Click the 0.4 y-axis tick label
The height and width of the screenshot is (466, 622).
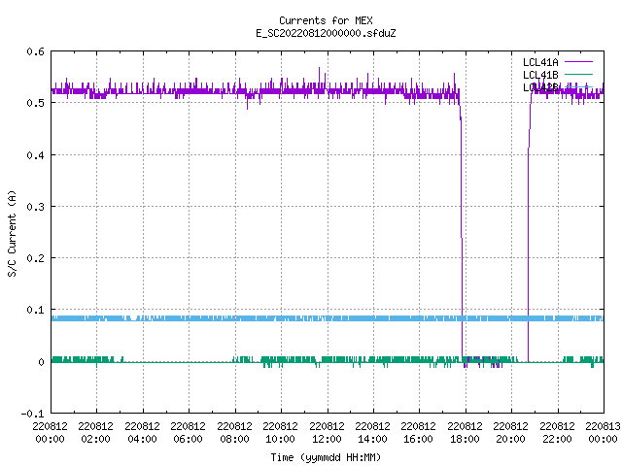click(35, 155)
